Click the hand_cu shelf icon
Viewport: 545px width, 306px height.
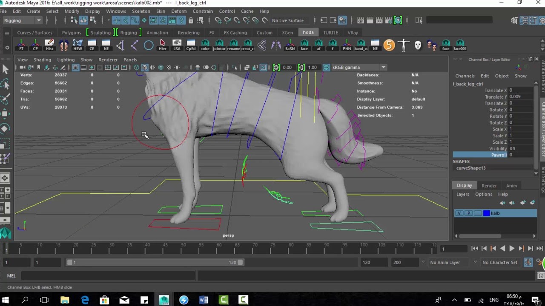[x=361, y=45]
